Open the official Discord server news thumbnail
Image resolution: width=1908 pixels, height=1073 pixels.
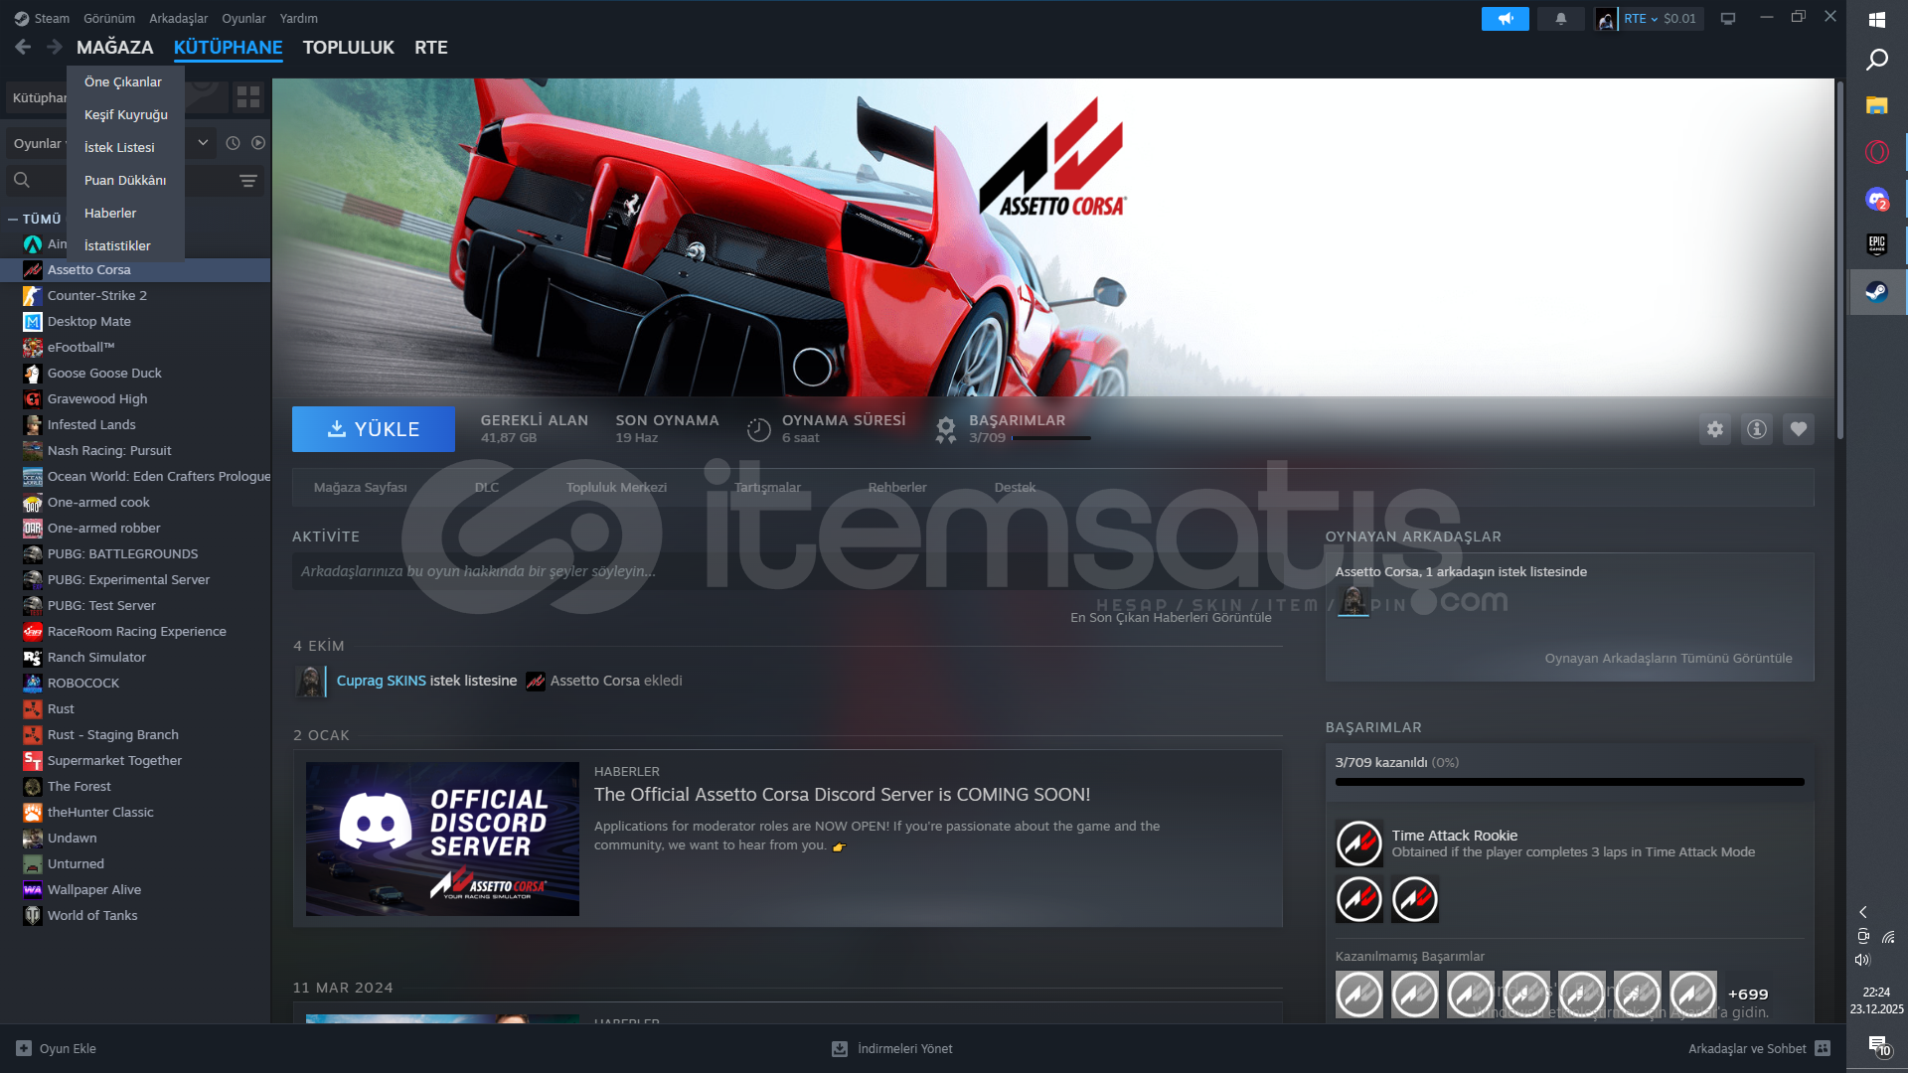click(x=442, y=839)
